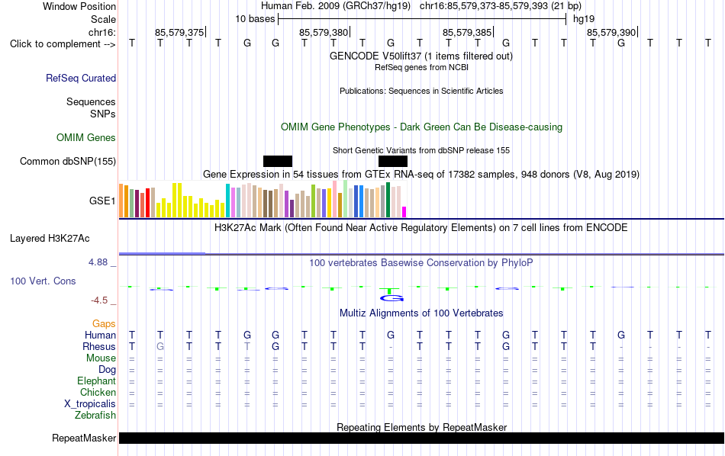Click the 'Click to complement -->' label

click(x=63, y=44)
